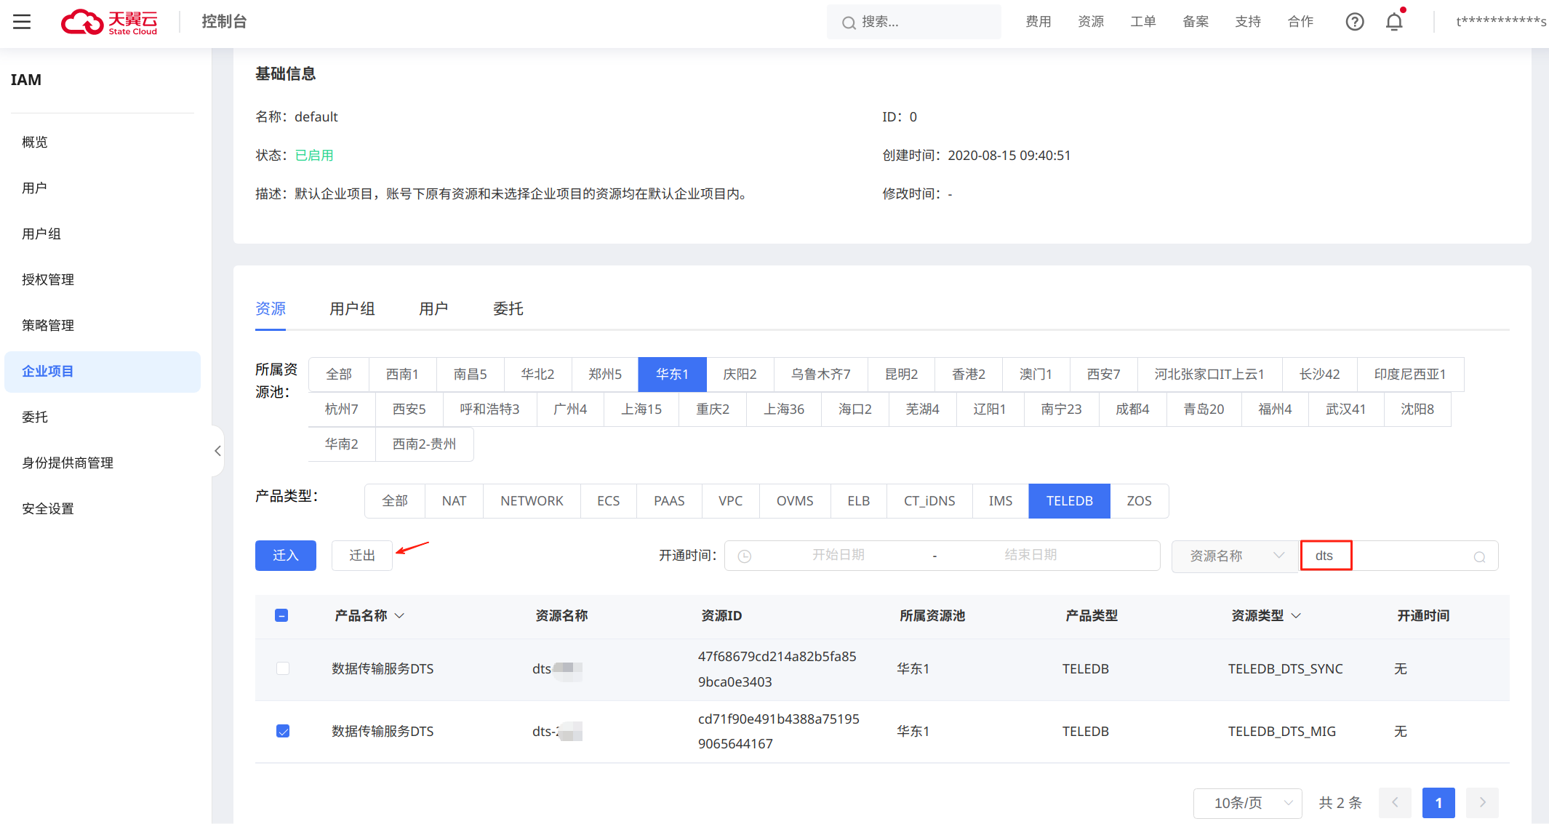Image resolution: width=1549 pixels, height=824 pixels.
Task: Uncheck the TELEDB_DTS_MIG row checkbox
Action: pyautogui.click(x=283, y=731)
